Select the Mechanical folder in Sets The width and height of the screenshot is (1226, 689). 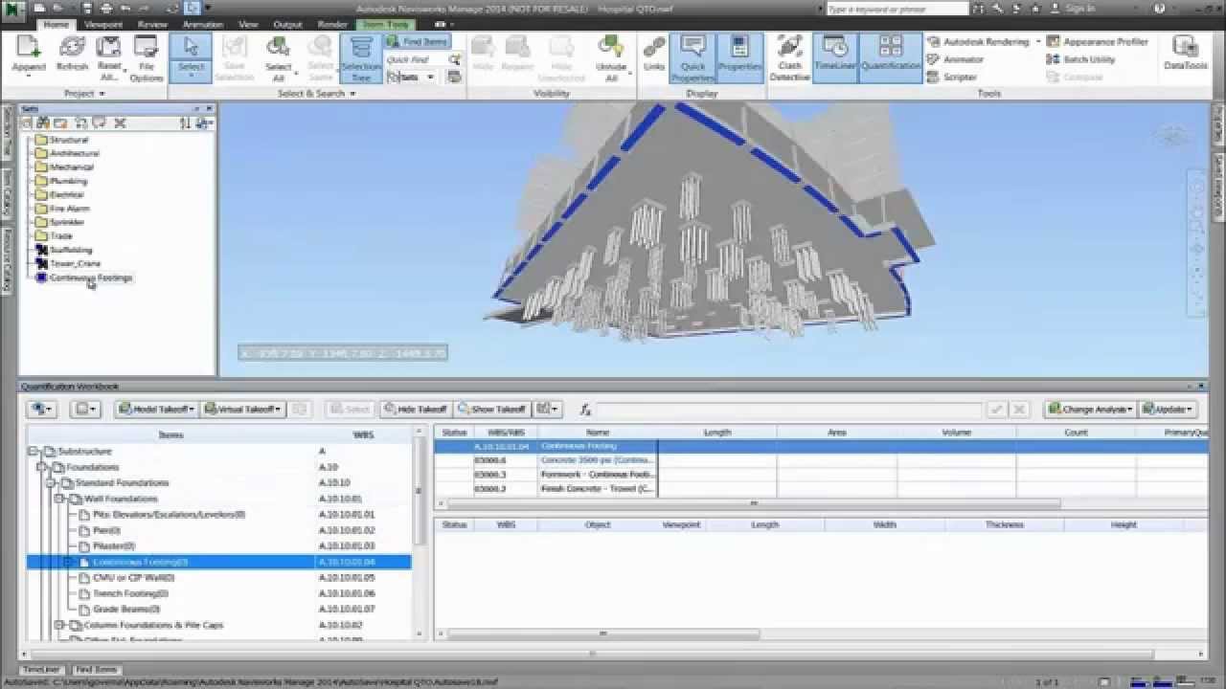(x=71, y=167)
